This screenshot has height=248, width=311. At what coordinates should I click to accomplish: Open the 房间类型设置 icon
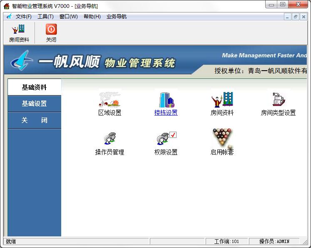(279, 100)
